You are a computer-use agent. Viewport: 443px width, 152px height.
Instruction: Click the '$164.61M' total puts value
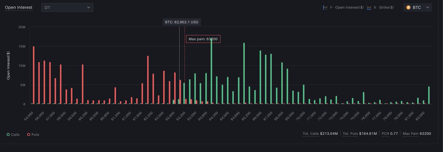point(369,134)
